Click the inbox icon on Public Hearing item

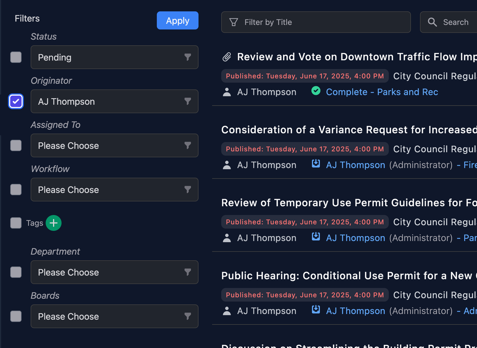(x=316, y=310)
